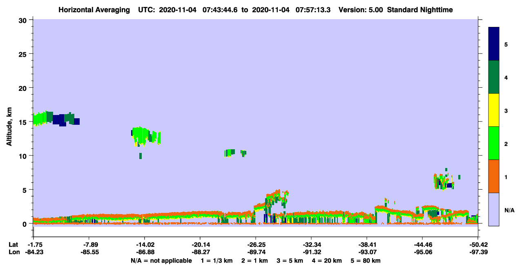The image size is (531, 272).
Task: Click the legend text '1 = 1/3 km'
Action: 216,261
